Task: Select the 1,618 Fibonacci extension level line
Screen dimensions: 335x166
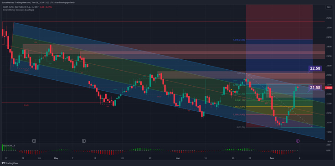Action: 279,40
